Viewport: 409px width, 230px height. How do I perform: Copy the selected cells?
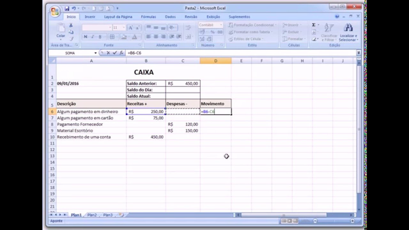[71, 32]
